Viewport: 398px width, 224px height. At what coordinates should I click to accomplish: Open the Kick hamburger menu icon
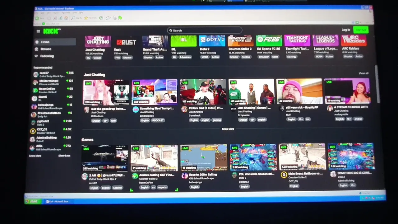pos(38,31)
